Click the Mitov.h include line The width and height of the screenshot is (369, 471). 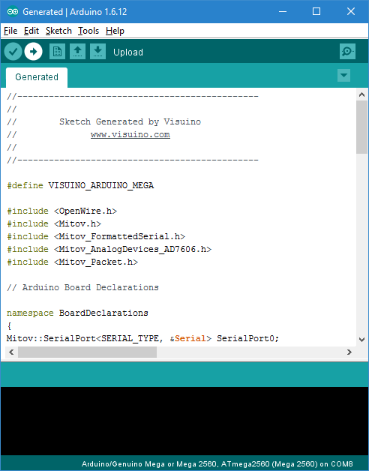[54, 223]
